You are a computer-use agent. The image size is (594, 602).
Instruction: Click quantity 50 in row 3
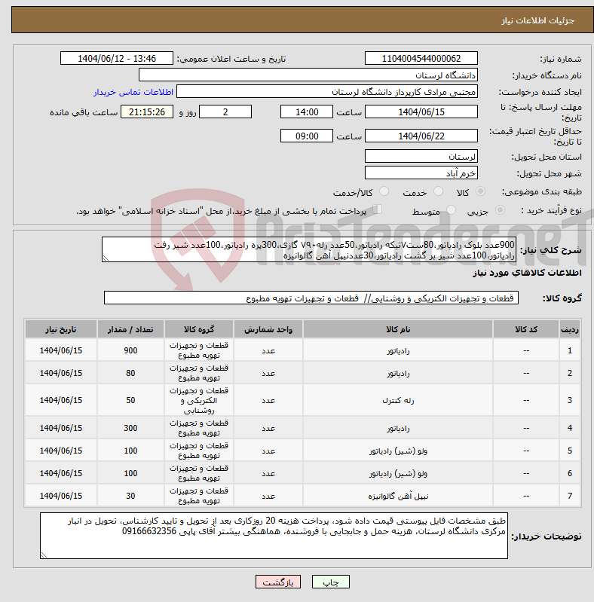[x=130, y=400]
